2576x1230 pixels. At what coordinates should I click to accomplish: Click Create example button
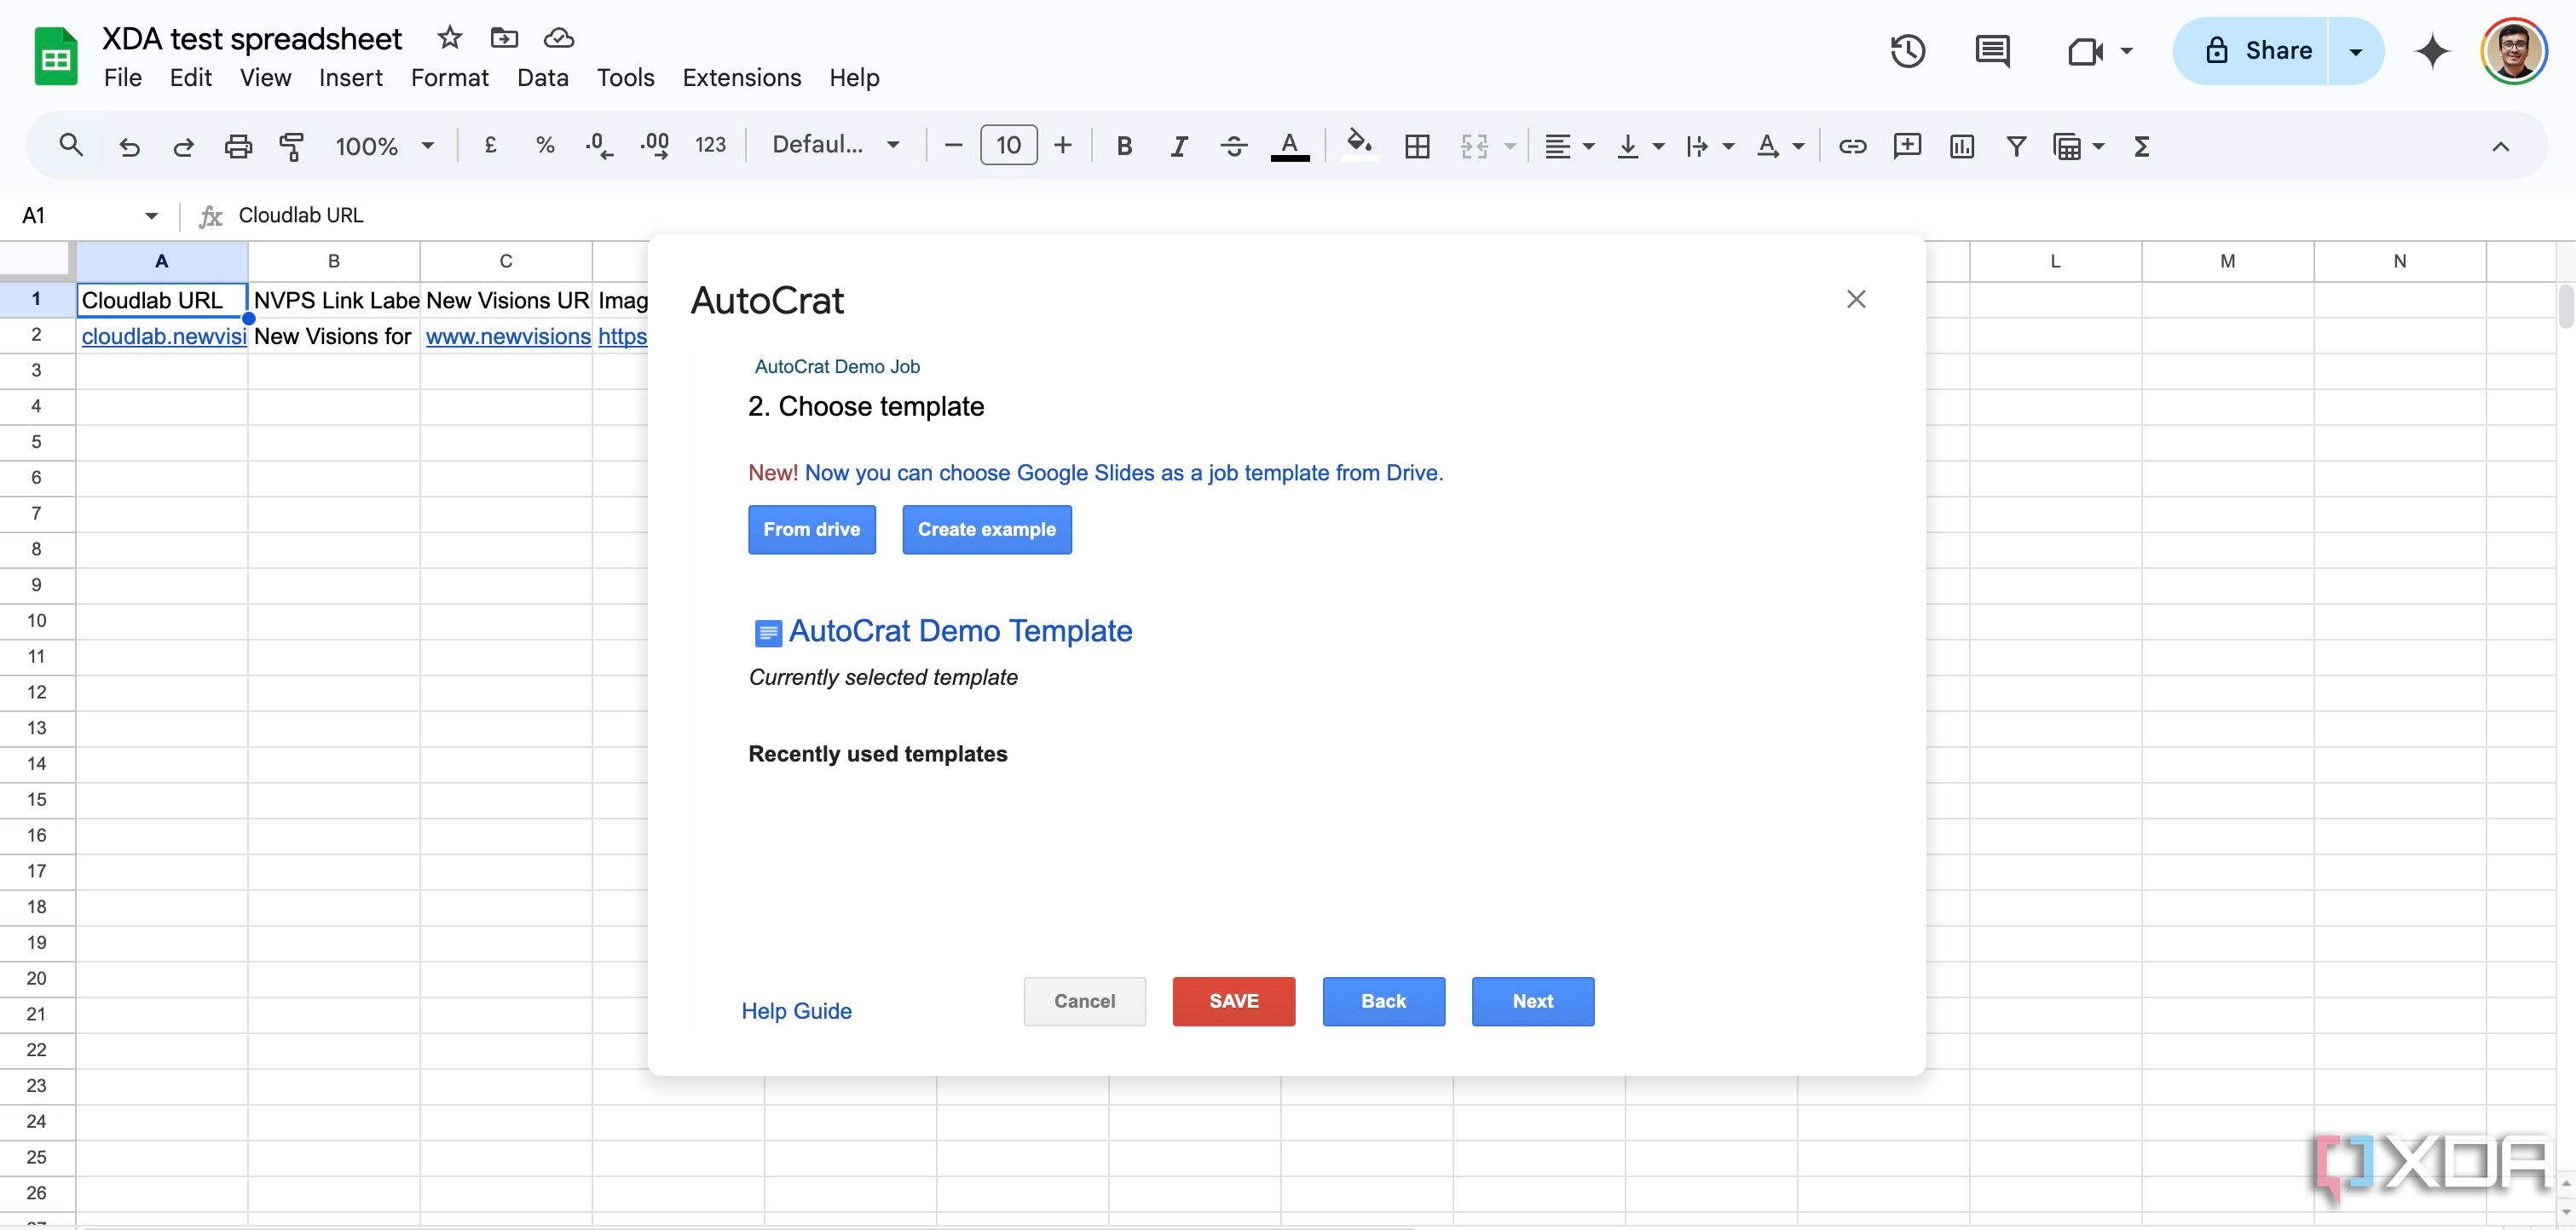click(987, 530)
